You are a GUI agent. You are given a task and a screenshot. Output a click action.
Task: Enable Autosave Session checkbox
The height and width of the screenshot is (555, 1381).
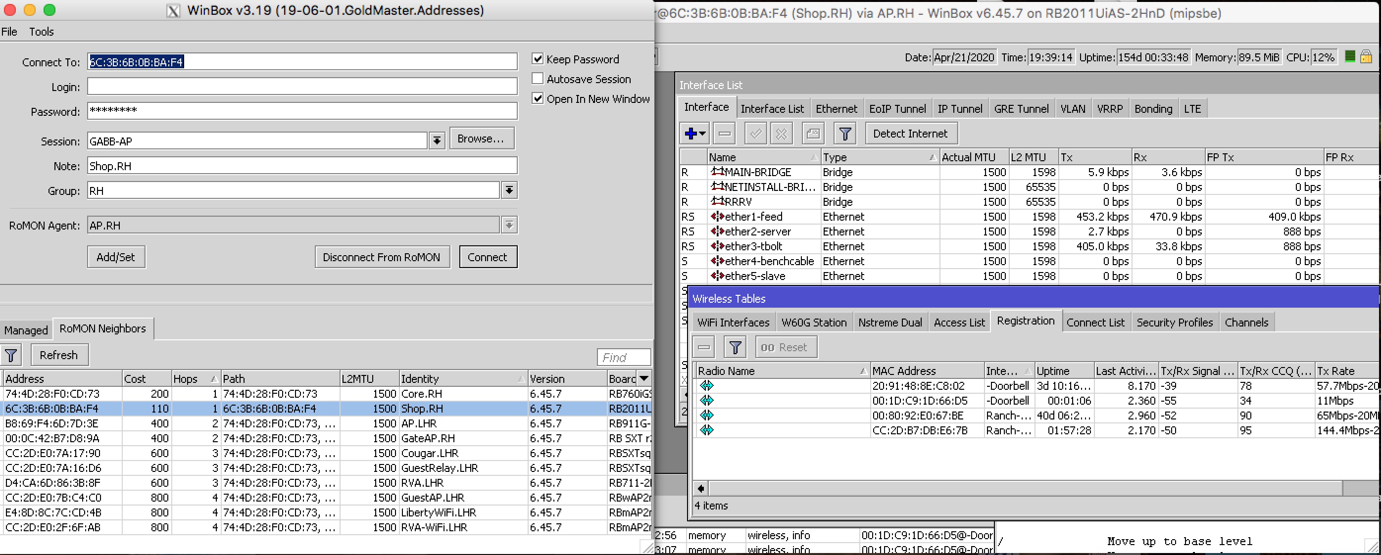coord(537,79)
